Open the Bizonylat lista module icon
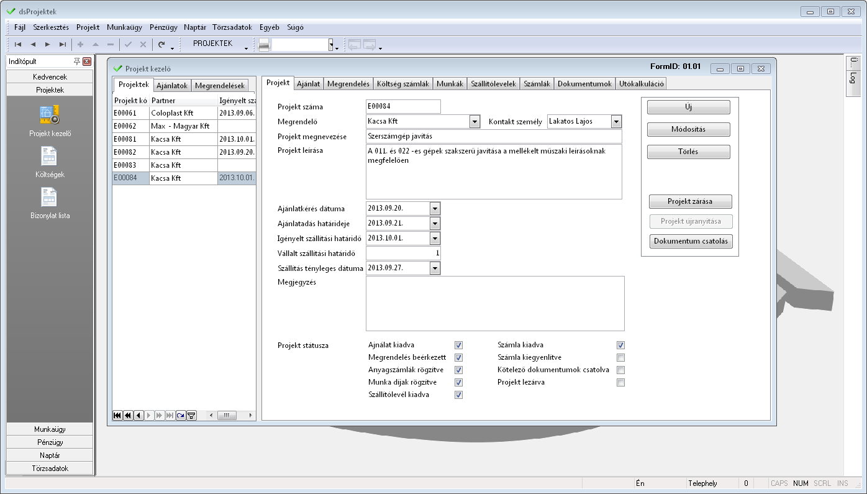The height and width of the screenshot is (494, 867). tap(49, 204)
